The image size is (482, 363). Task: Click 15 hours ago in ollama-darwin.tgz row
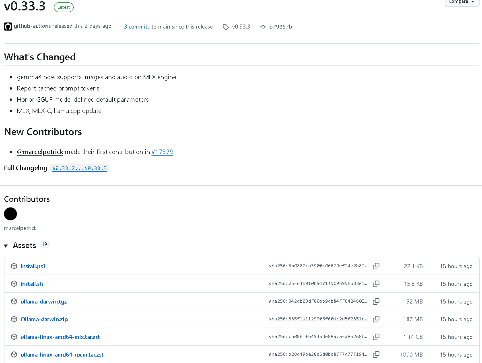click(x=456, y=301)
